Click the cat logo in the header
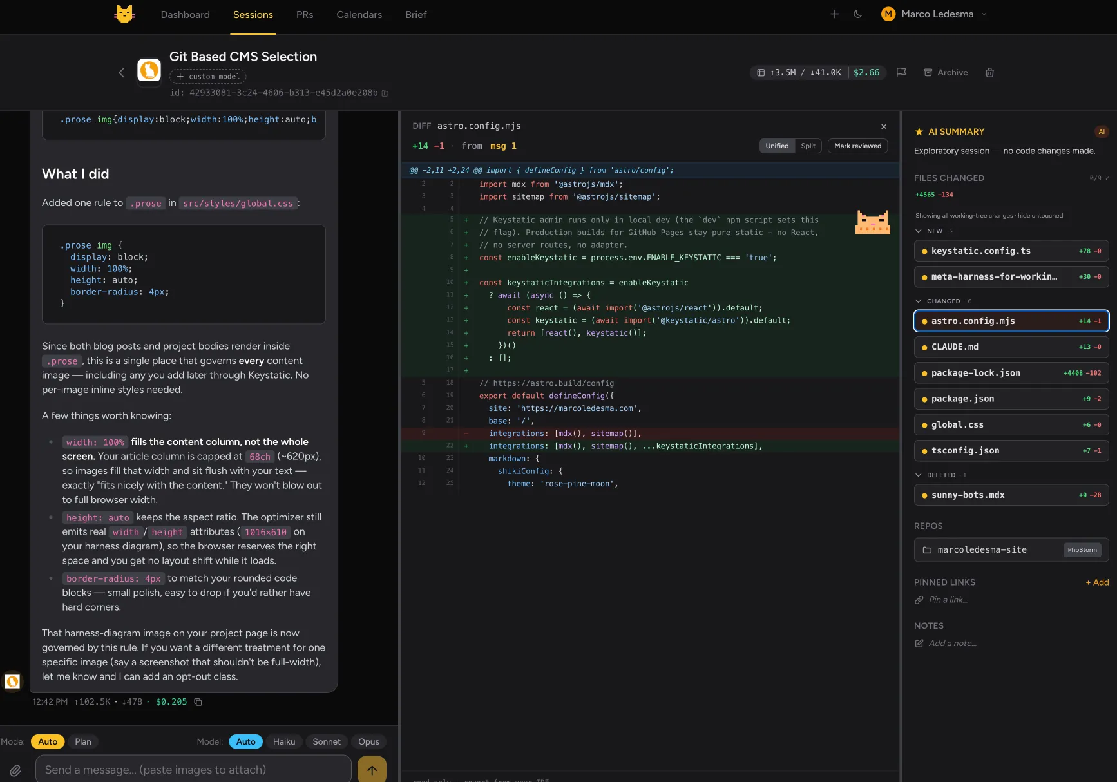Screen dimensions: 1117x782 (x=124, y=14)
